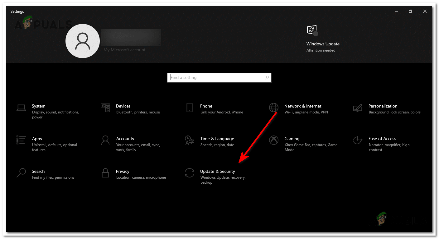This screenshot has height=239, width=439.
Task: Click the magnifier inside the search box
Action: pyautogui.click(x=267, y=77)
